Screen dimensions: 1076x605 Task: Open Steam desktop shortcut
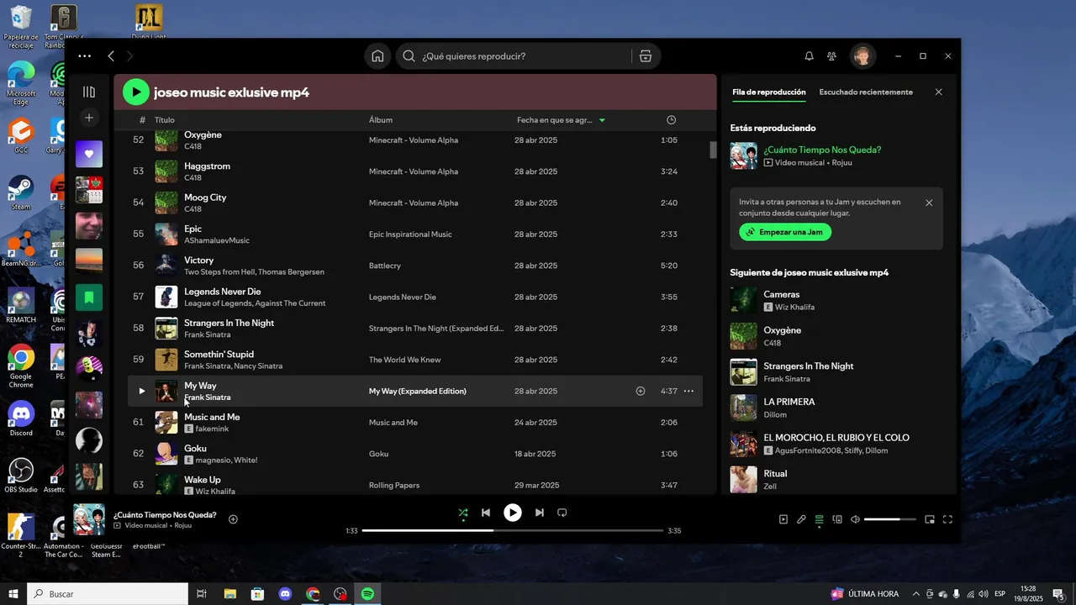[20, 193]
